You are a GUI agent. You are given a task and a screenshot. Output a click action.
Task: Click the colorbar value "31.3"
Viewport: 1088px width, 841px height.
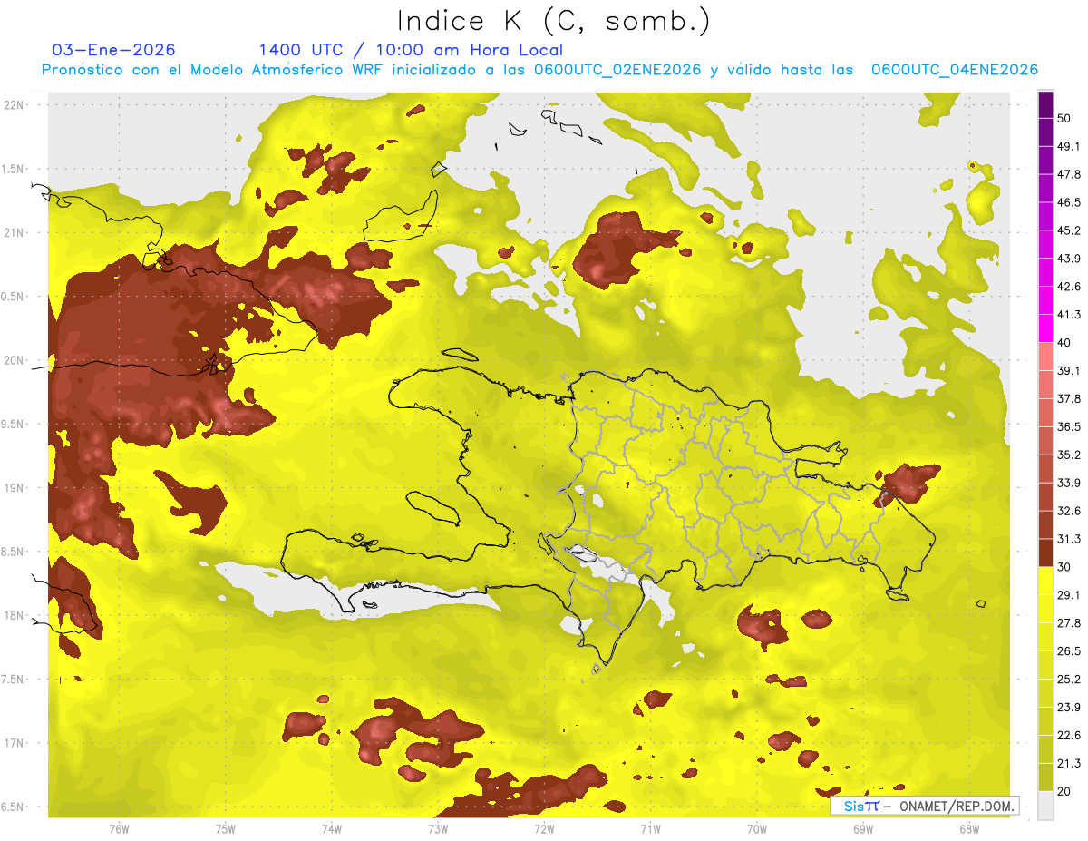click(1069, 539)
